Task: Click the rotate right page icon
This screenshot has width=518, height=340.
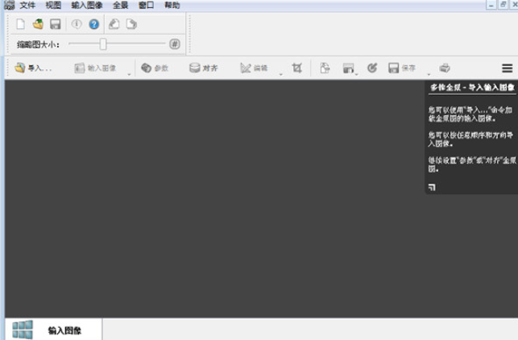Action: tap(131, 24)
